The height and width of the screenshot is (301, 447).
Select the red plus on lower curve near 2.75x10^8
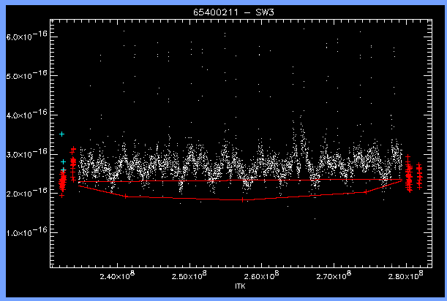(366, 191)
